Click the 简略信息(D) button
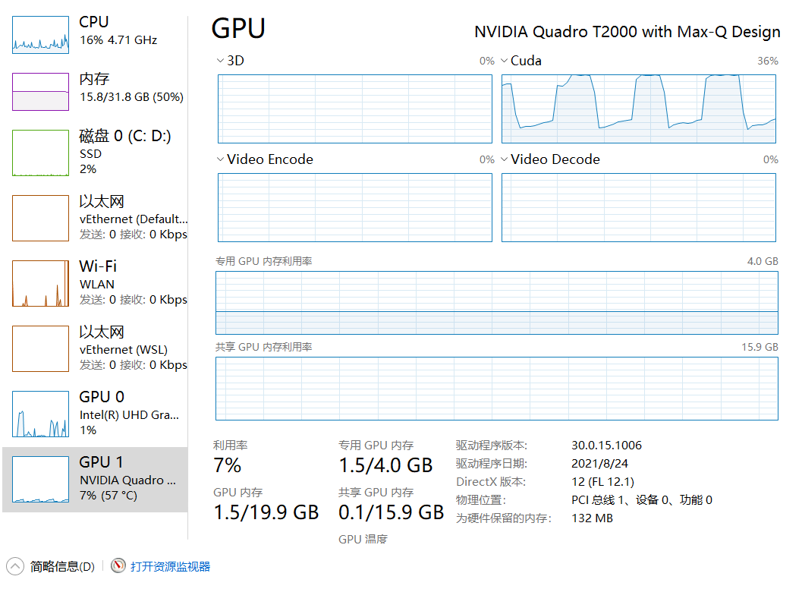This screenshot has height=589, width=802. click(x=62, y=566)
